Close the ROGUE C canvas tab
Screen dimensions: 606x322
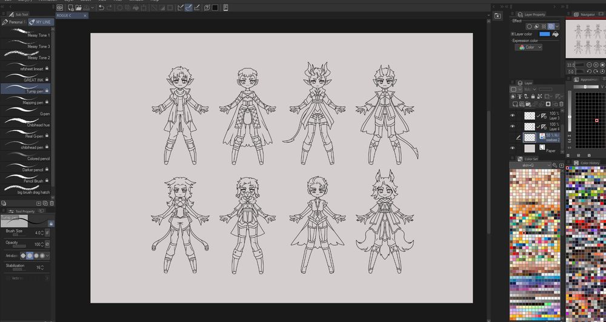coord(85,16)
